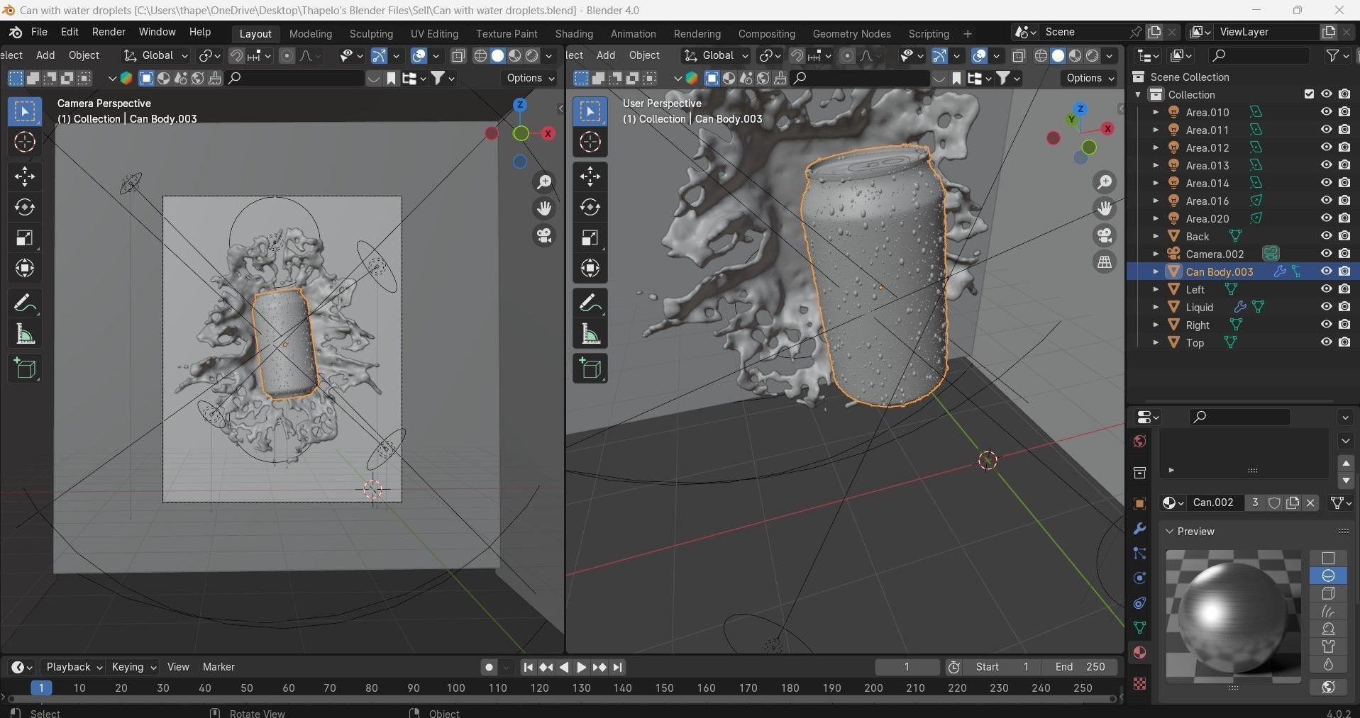1360x718 pixels.
Task: Hide the Liquid object in viewport
Action: click(x=1326, y=307)
